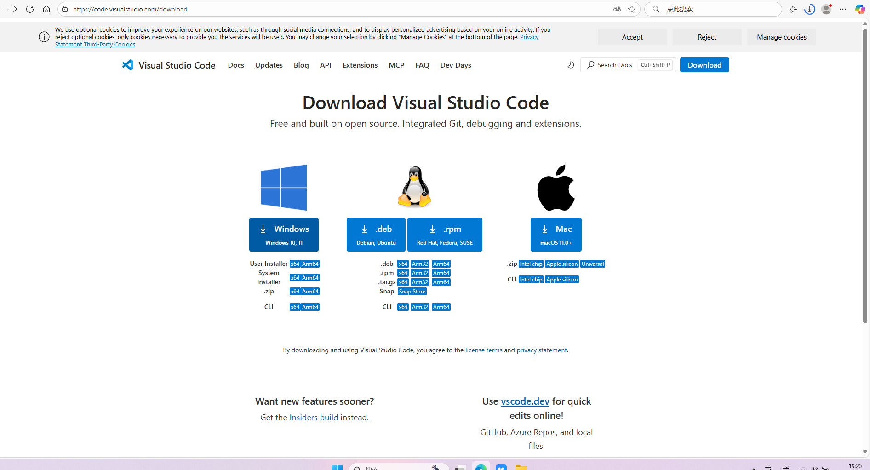Click the browser forward arrow
870x470 pixels.
pyautogui.click(x=13, y=9)
